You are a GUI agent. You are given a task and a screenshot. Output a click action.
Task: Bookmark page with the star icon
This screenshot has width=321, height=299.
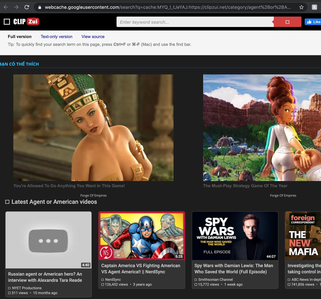click(301, 7)
